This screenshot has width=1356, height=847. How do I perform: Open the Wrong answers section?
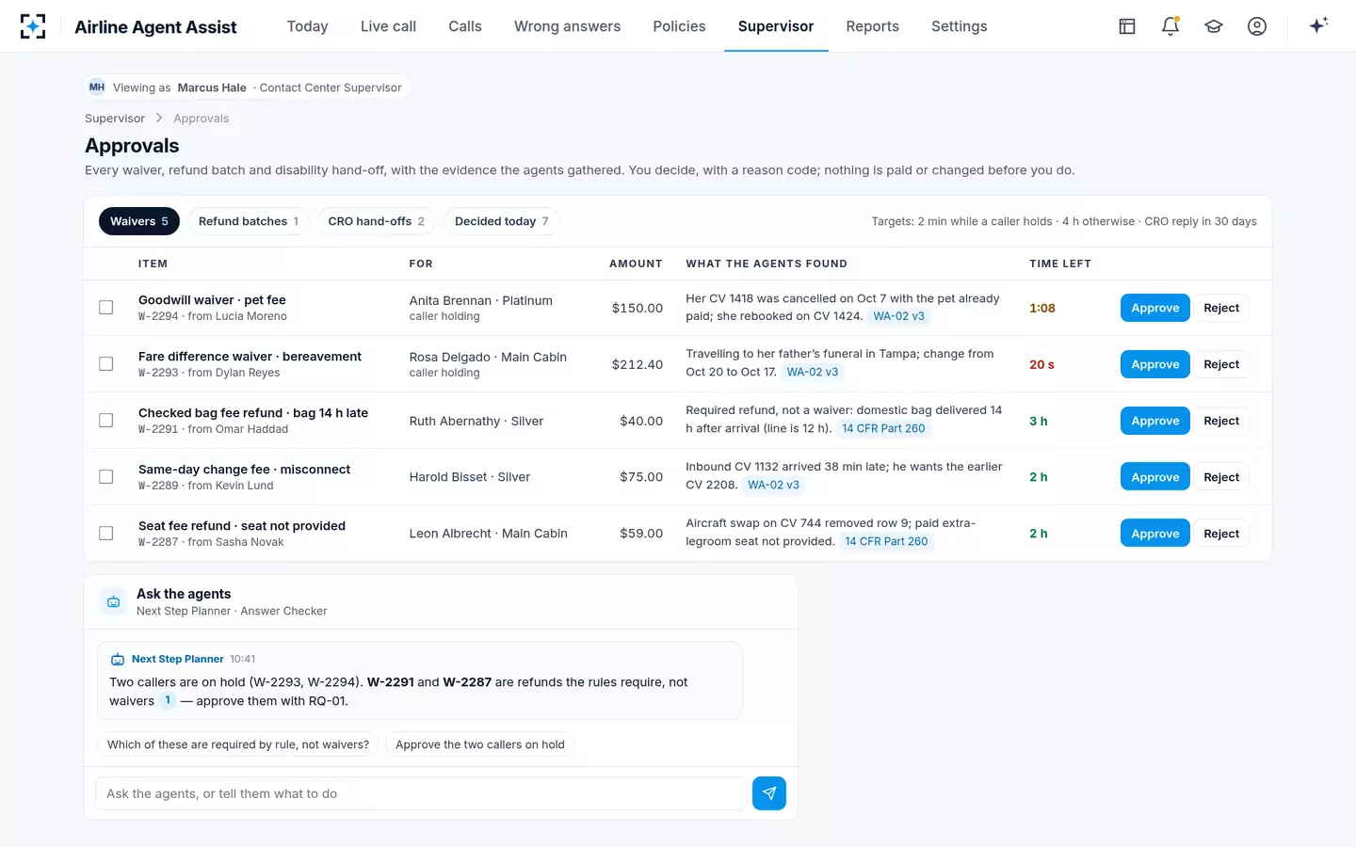[x=567, y=26]
